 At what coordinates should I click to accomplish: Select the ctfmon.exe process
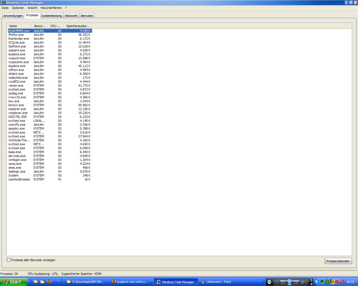click(x=50, y=70)
